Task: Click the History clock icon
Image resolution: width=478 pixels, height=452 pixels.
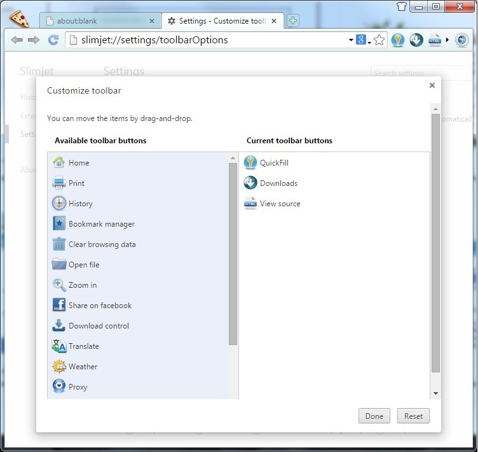Action: click(58, 203)
